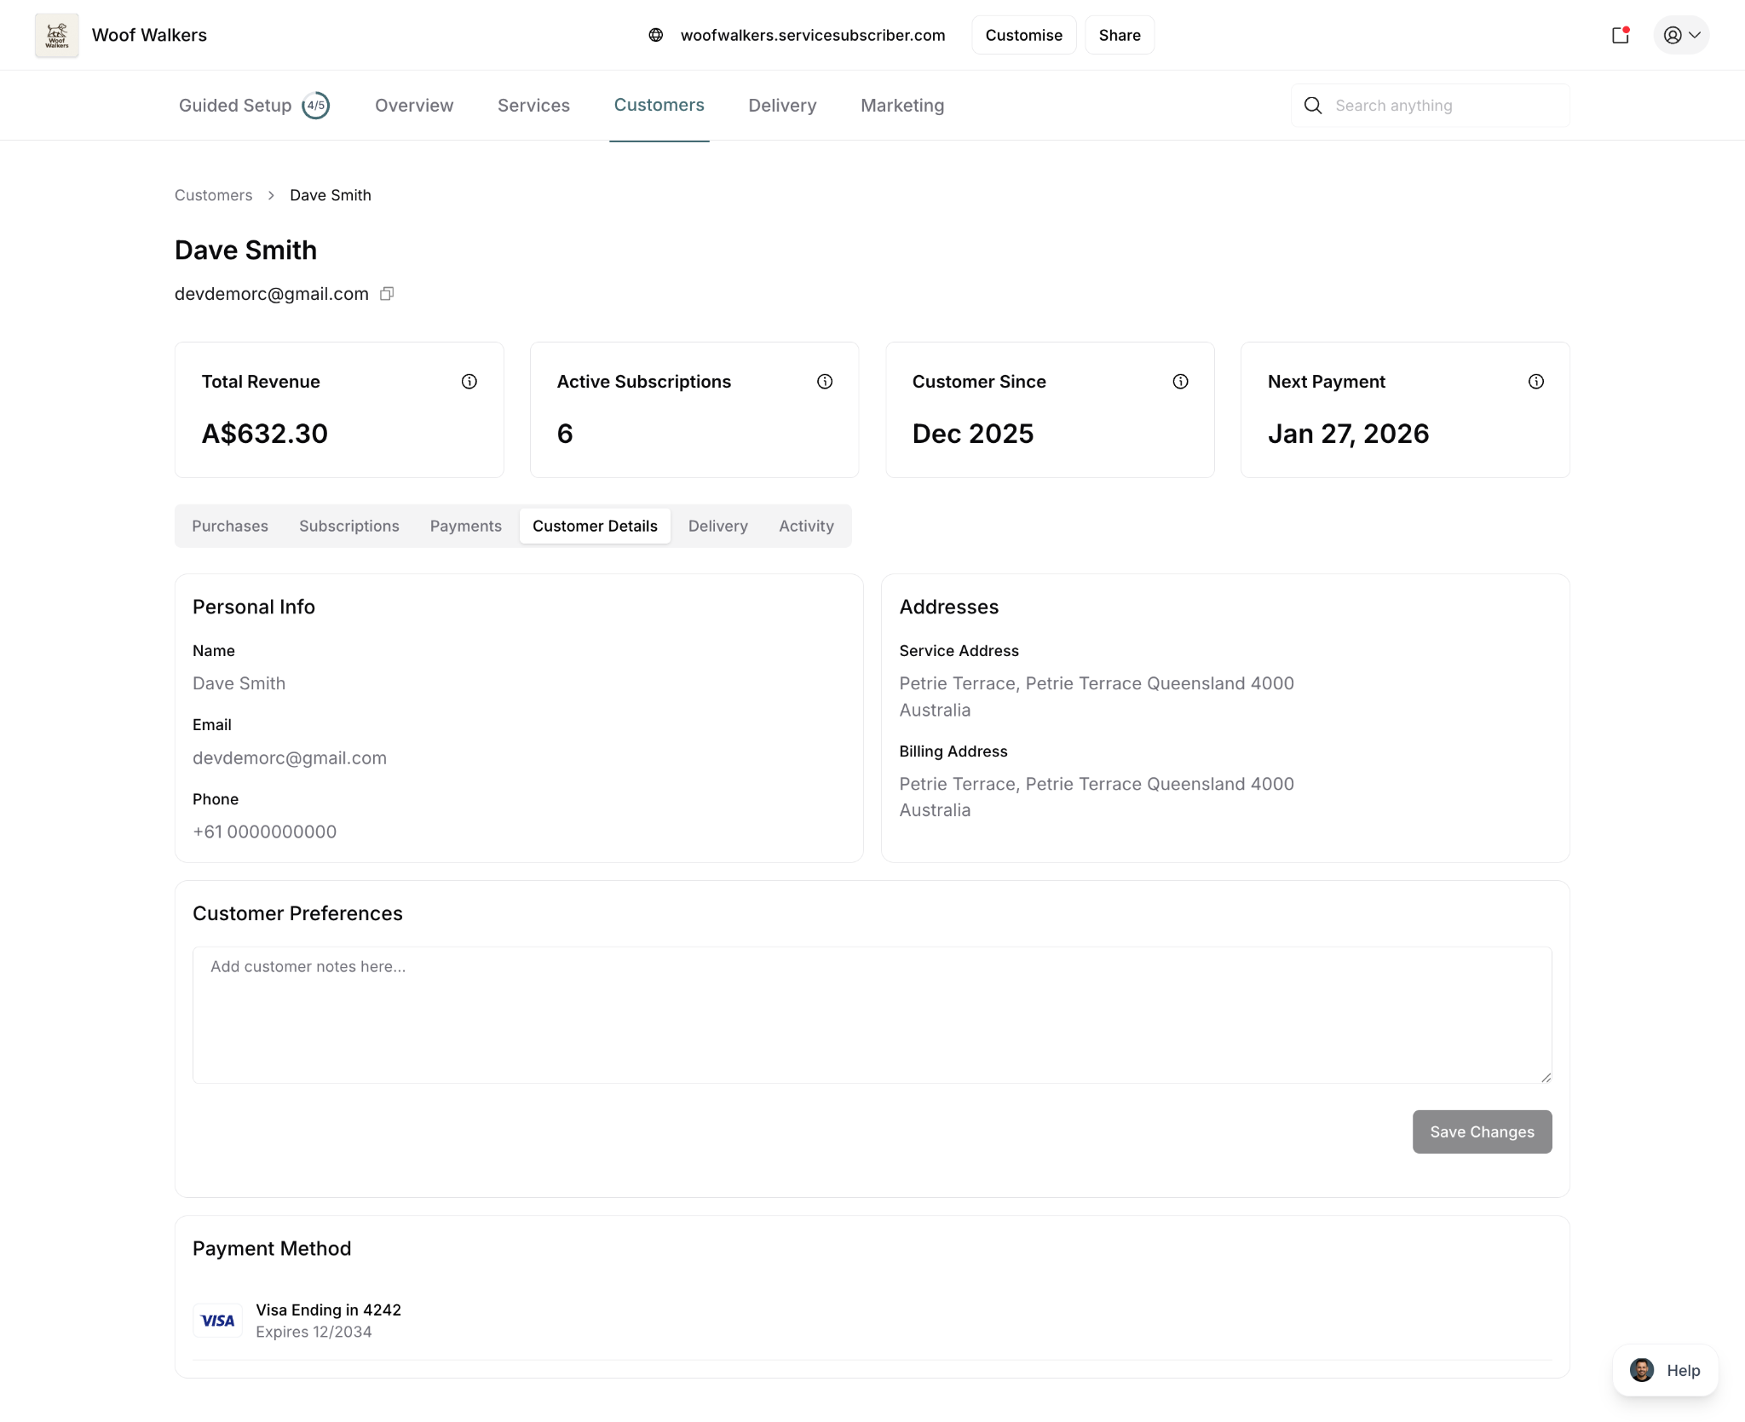The image size is (1745, 1422).
Task: Switch to the Activity tab
Action: pyautogui.click(x=805, y=526)
